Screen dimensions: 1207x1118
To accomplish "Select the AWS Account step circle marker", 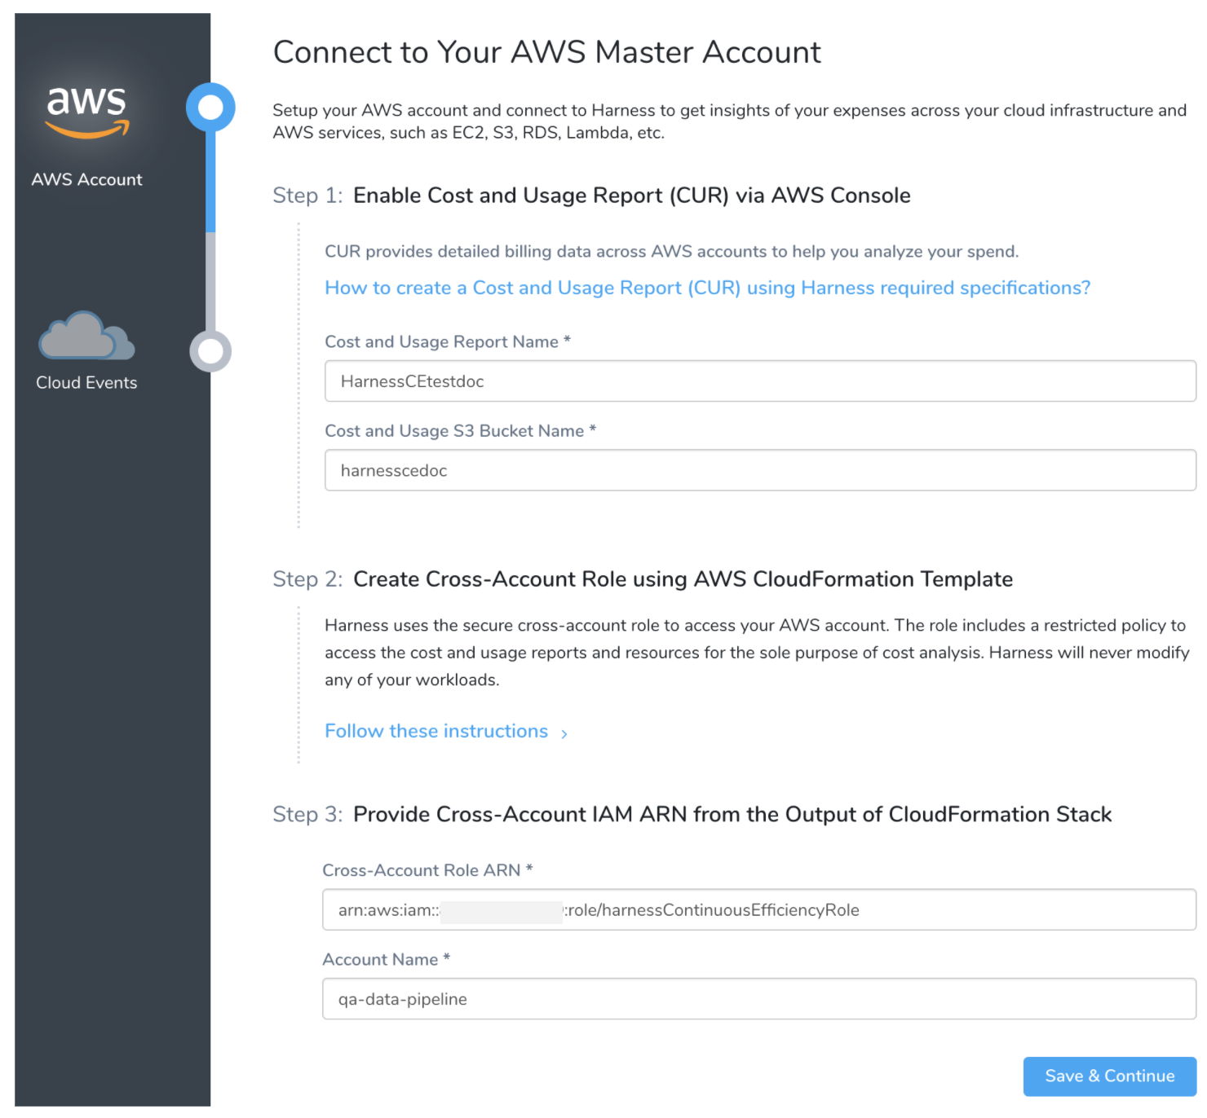I will click(x=210, y=107).
